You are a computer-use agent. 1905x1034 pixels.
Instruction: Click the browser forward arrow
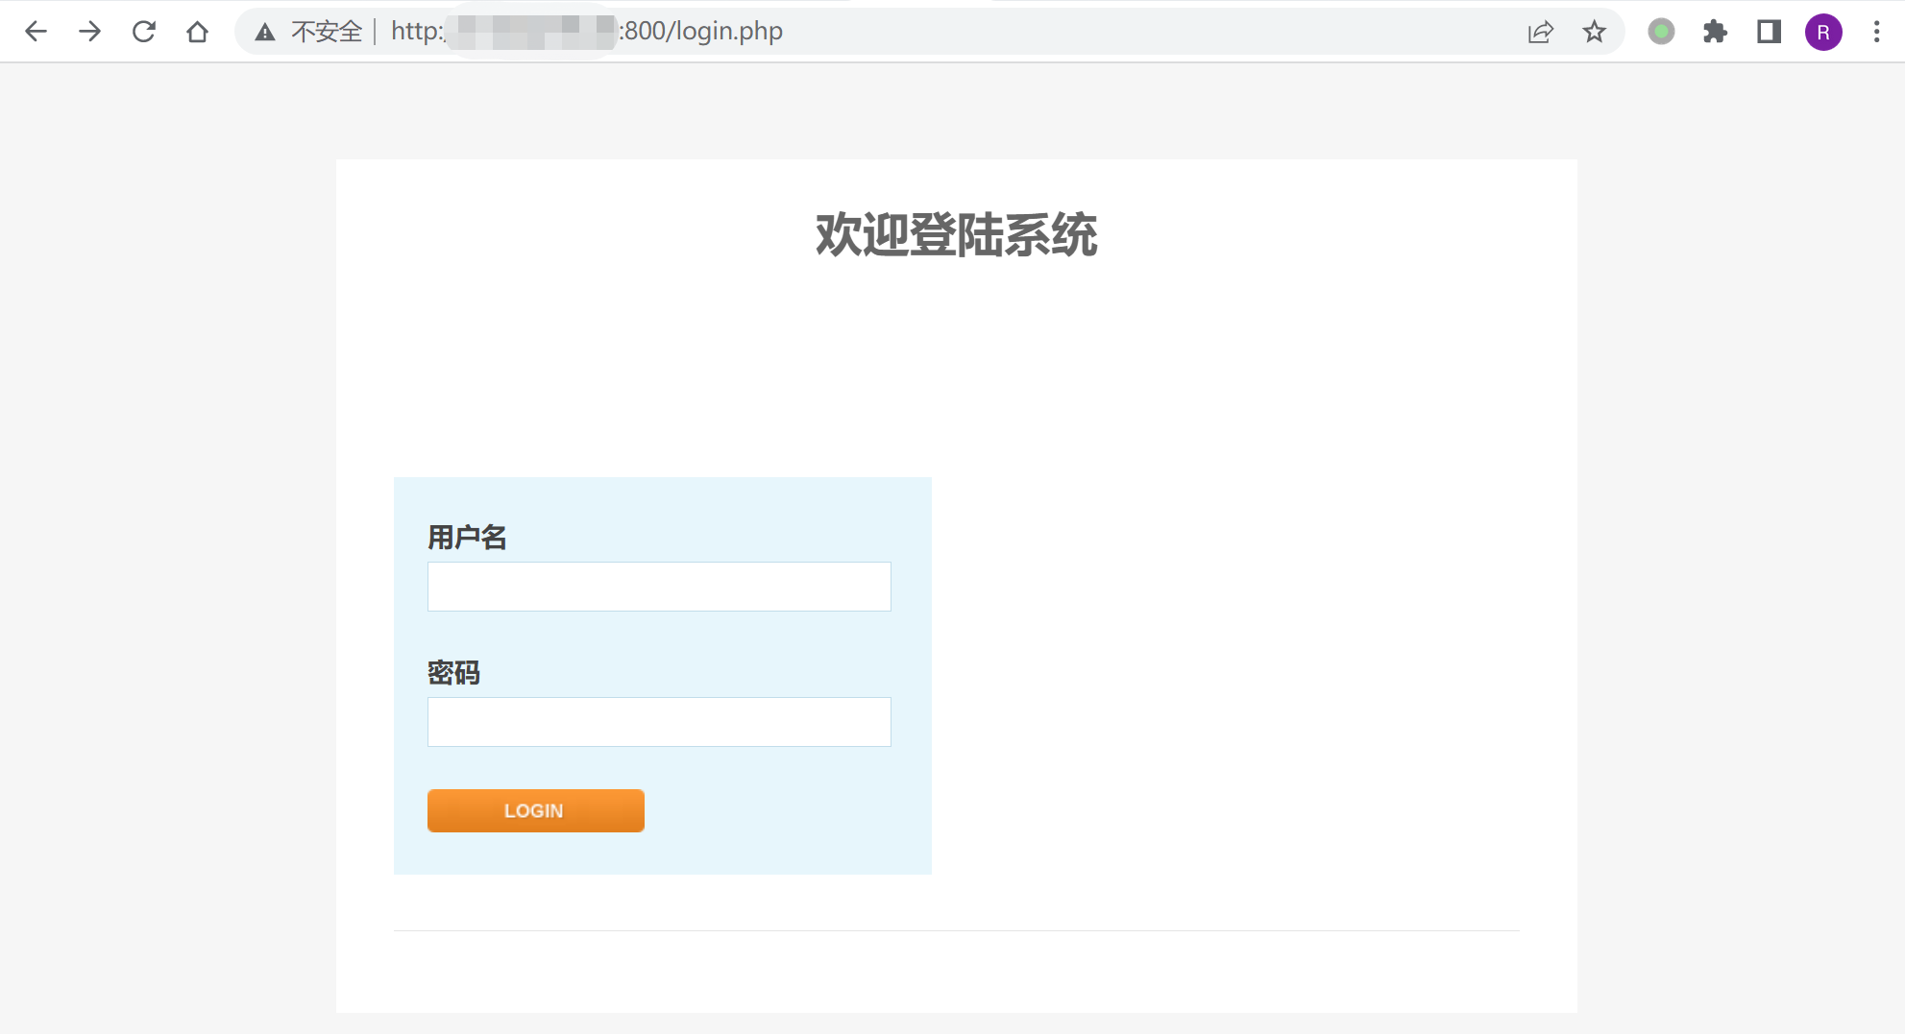89,32
